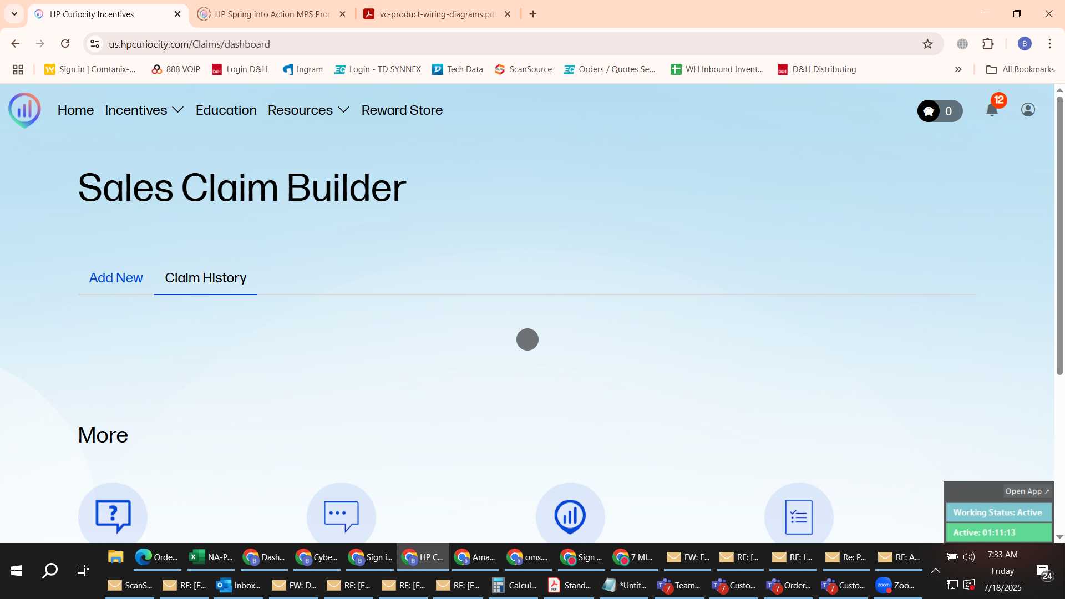Click the HP Curiocity logo icon
This screenshot has height=599, width=1065.
(x=24, y=110)
